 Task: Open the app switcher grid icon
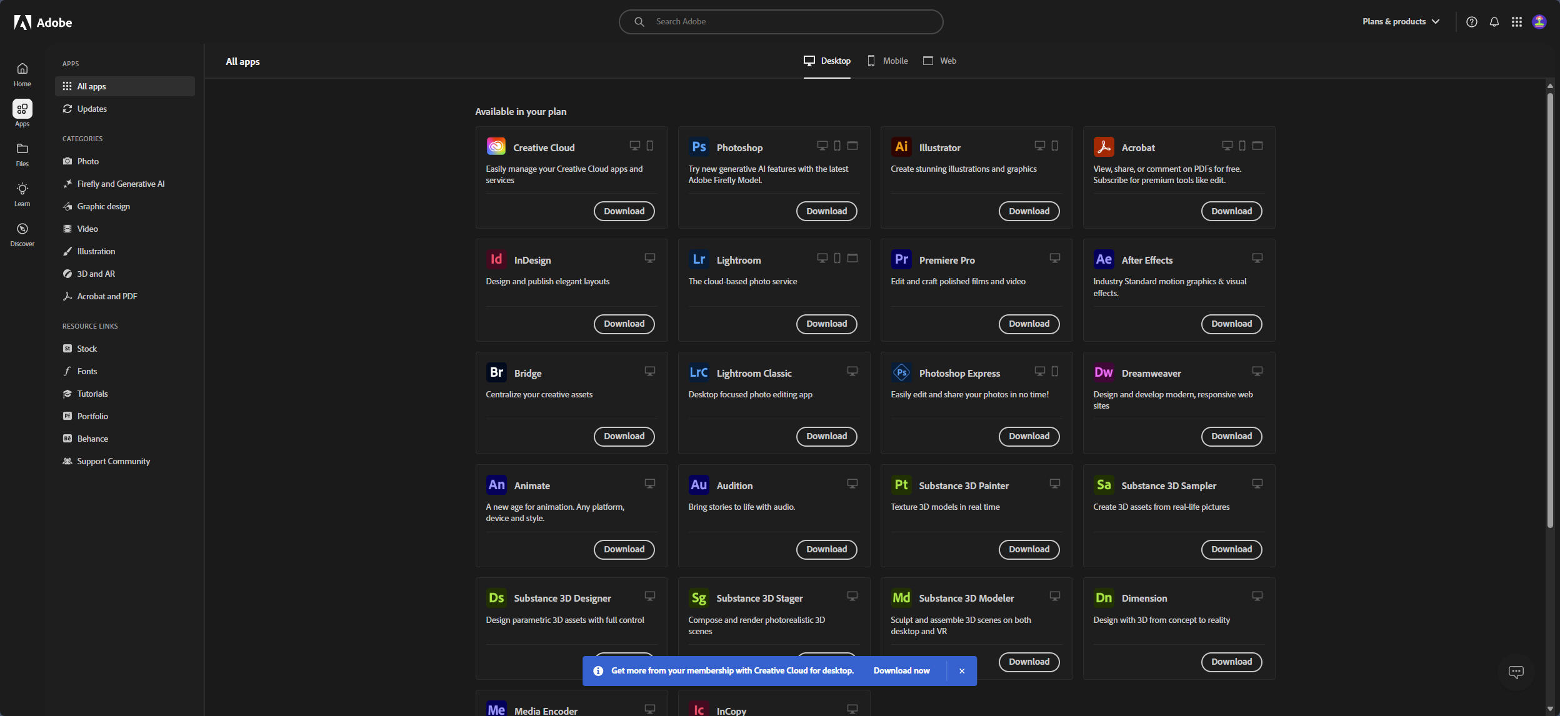(1517, 22)
